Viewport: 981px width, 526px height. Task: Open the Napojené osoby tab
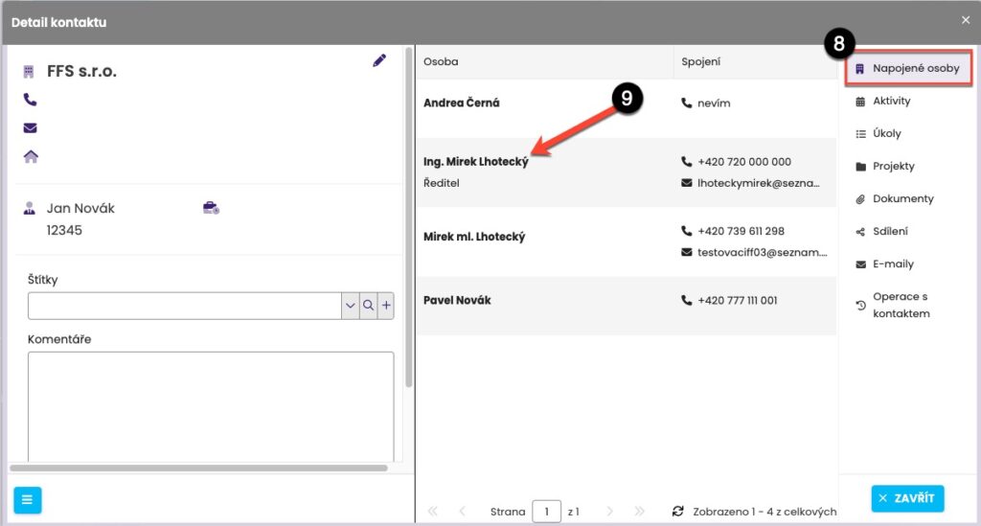click(x=908, y=68)
